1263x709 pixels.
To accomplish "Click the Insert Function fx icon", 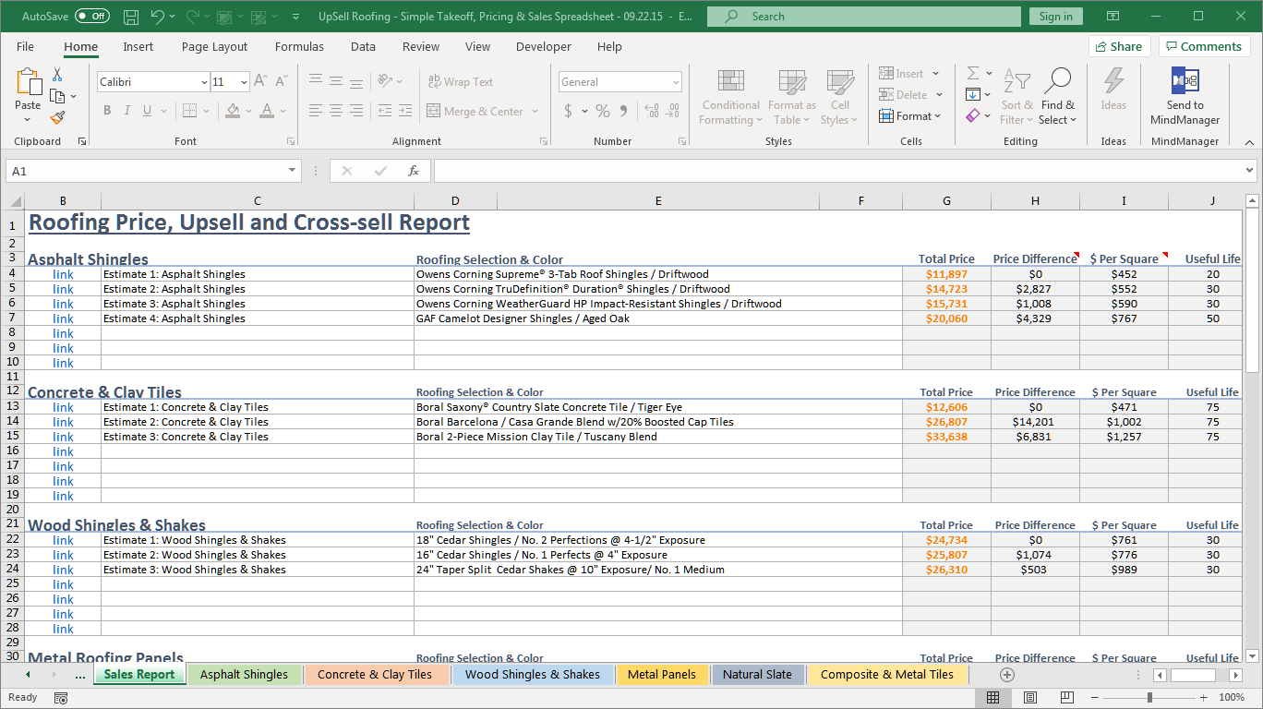I will (414, 171).
